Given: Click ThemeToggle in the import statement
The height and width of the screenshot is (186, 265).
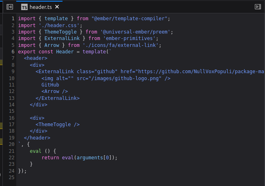Looking at the screenshot, I should click(60, 32).
